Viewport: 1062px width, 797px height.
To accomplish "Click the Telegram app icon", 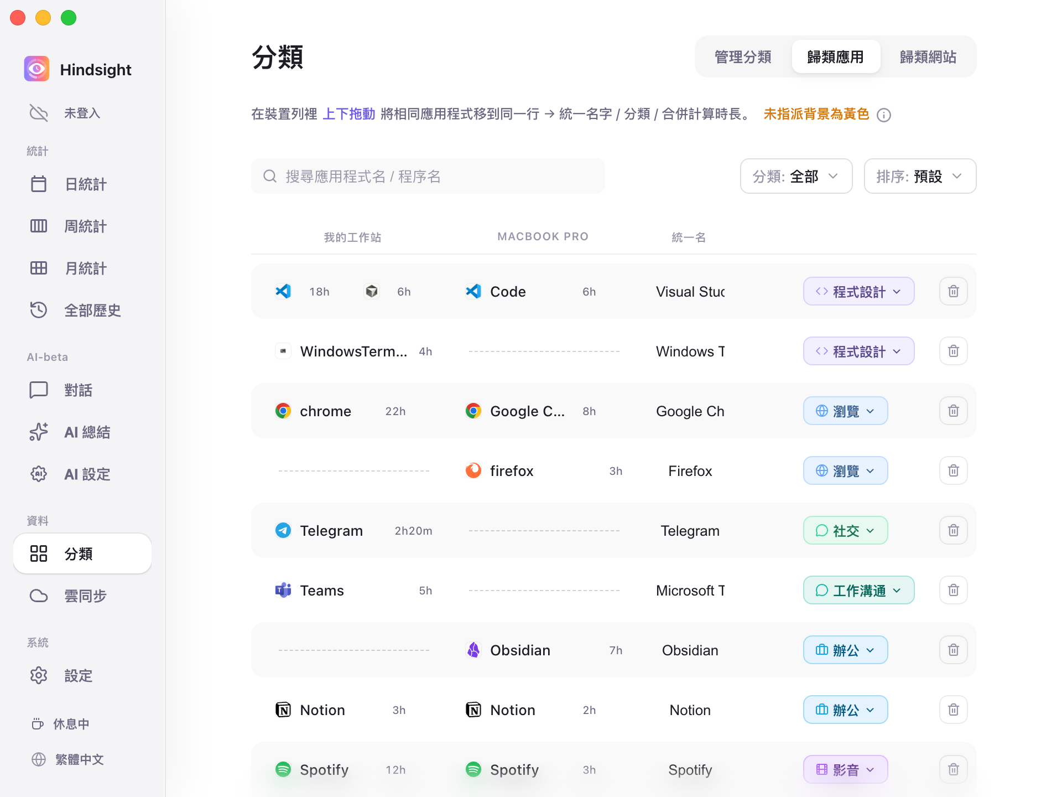I will [x=283, y=530].
